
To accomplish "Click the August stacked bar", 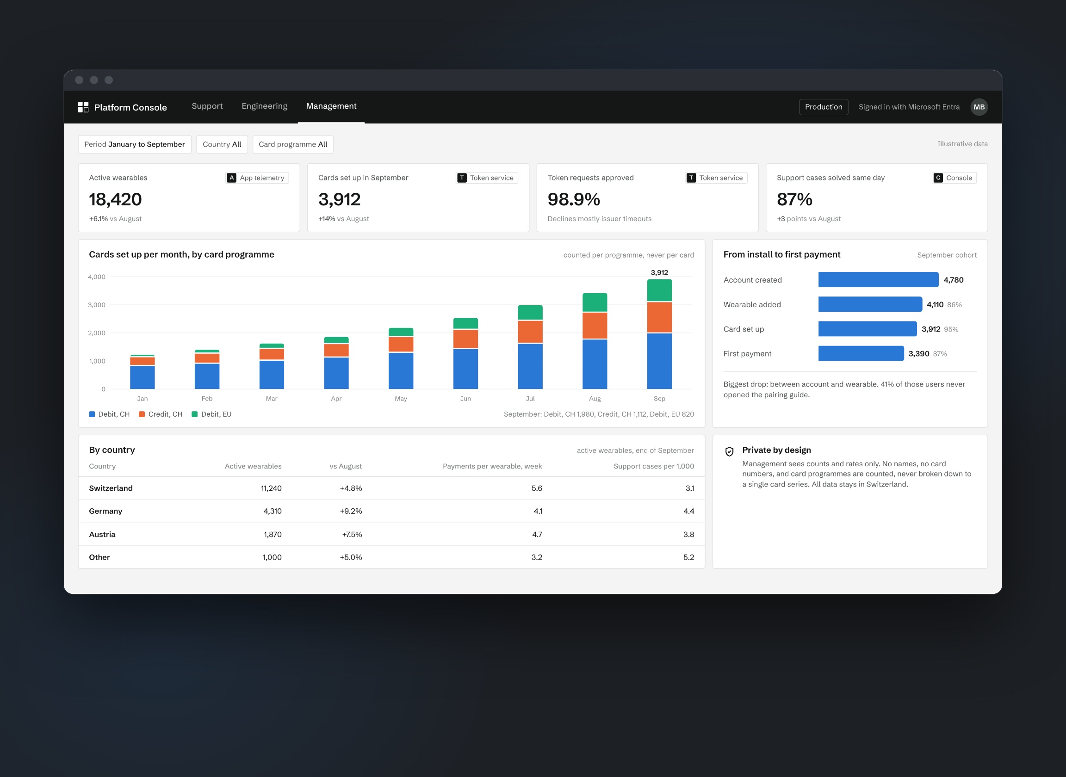I will tap(595, 341).
